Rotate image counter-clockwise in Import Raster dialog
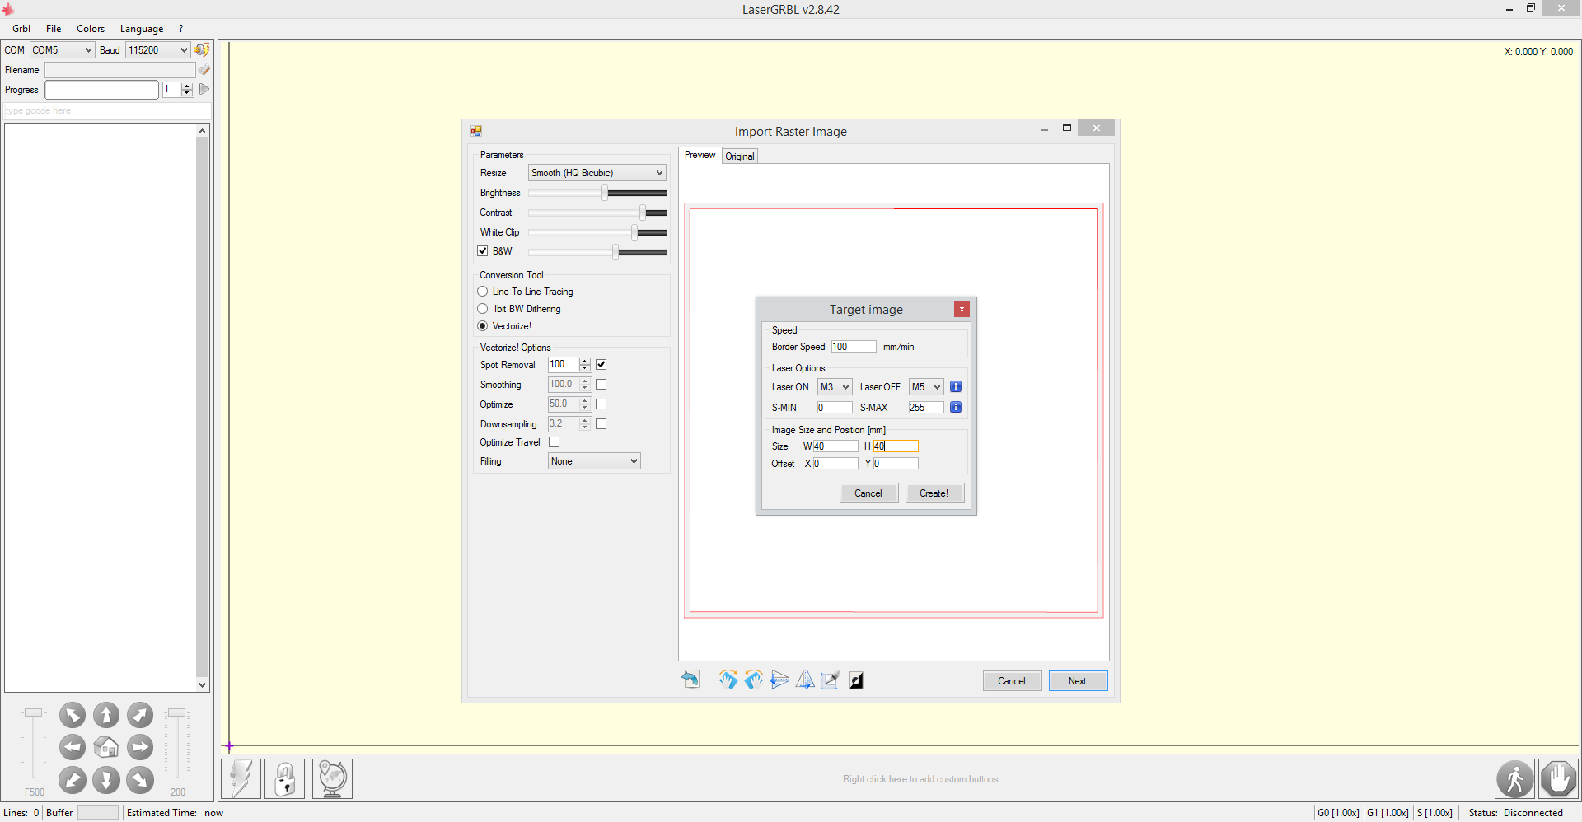 click(753, 680)
